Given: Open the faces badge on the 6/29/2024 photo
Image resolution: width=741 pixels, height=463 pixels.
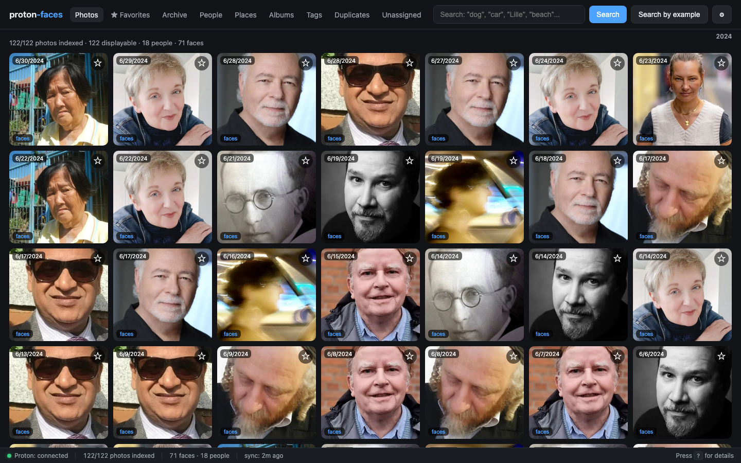Looking at the screenshot, I should click(127, 138).
